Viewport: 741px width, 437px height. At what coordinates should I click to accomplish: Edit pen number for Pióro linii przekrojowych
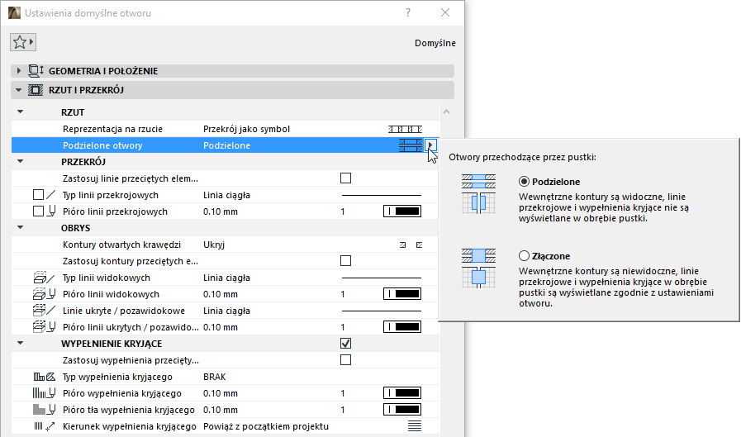[x=343, y=211]
